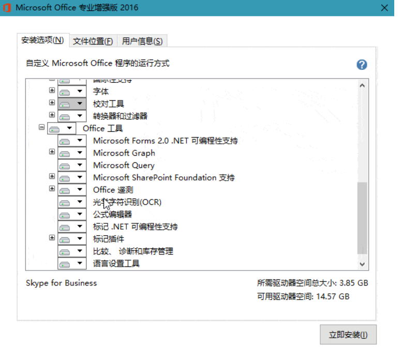Switch to the 用户信息(S) tab

tap(142, 41)
